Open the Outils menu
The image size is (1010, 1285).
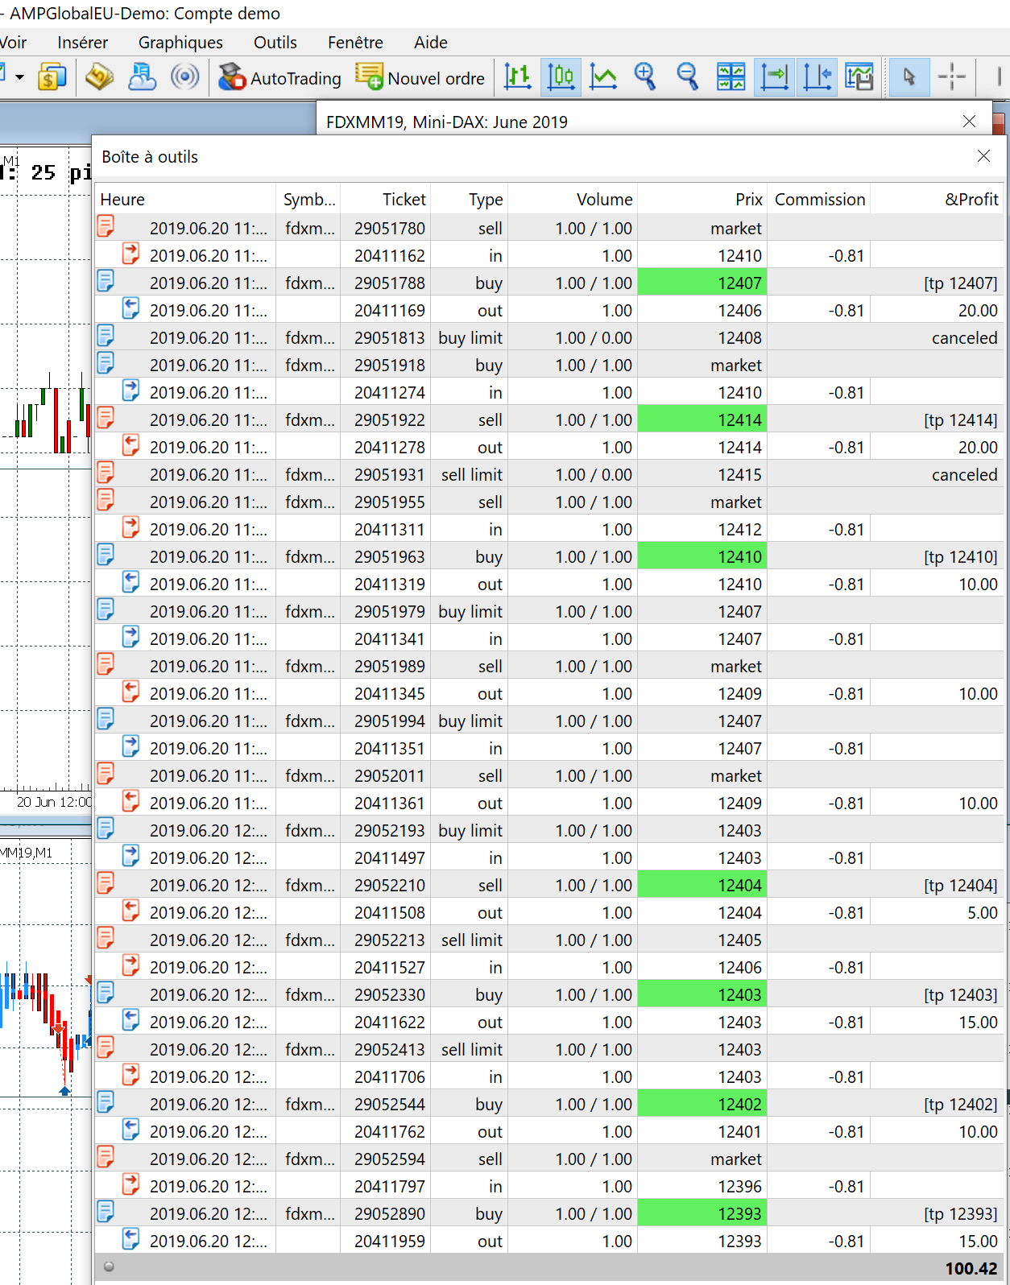[x=275, y=43]
